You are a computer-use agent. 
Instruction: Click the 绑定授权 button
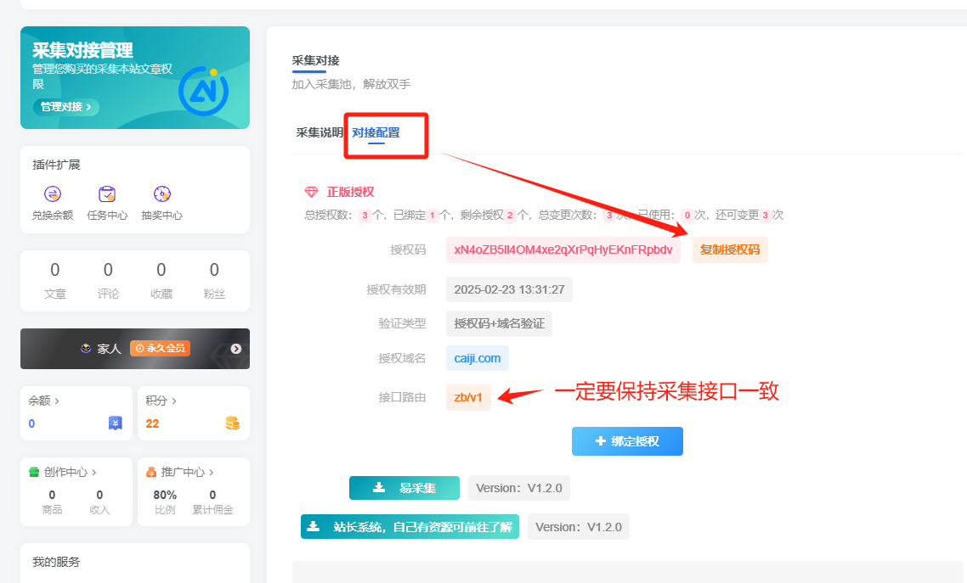click(627, 441)
